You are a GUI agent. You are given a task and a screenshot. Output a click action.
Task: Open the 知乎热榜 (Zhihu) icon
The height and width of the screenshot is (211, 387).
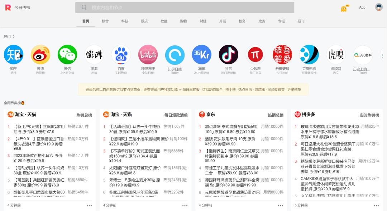[x=14, y=54]
